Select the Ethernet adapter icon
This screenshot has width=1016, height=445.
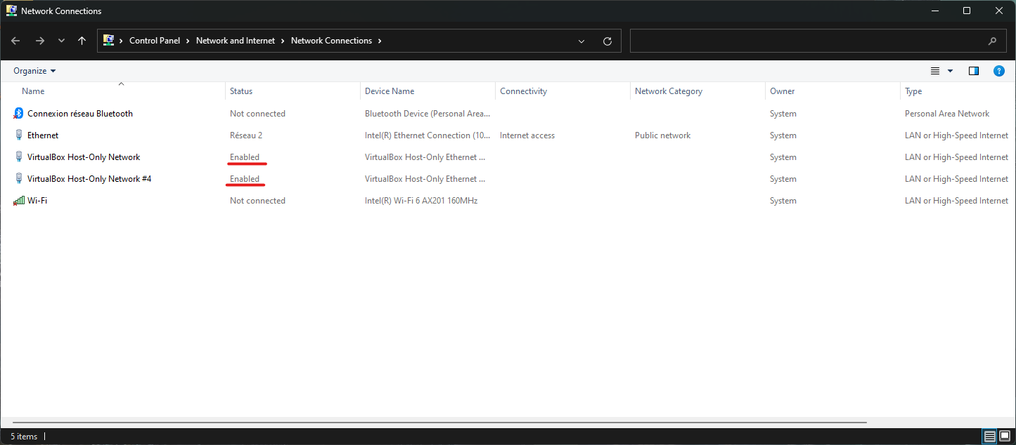(18, 135)
